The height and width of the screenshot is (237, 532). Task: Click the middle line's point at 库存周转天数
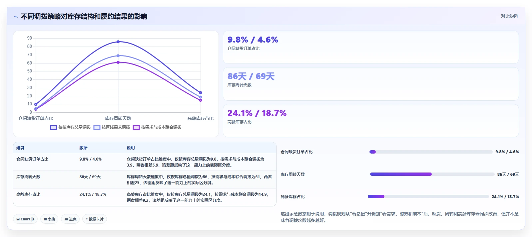(x=118, y=56)
